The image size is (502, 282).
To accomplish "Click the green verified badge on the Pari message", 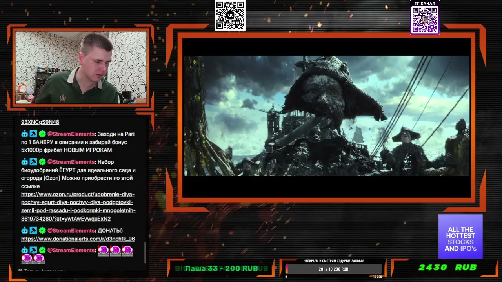I will pyautogui.click(x=42, y=134).
